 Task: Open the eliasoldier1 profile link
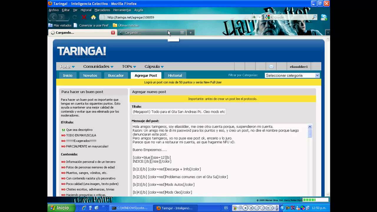[x=299, y=67]
